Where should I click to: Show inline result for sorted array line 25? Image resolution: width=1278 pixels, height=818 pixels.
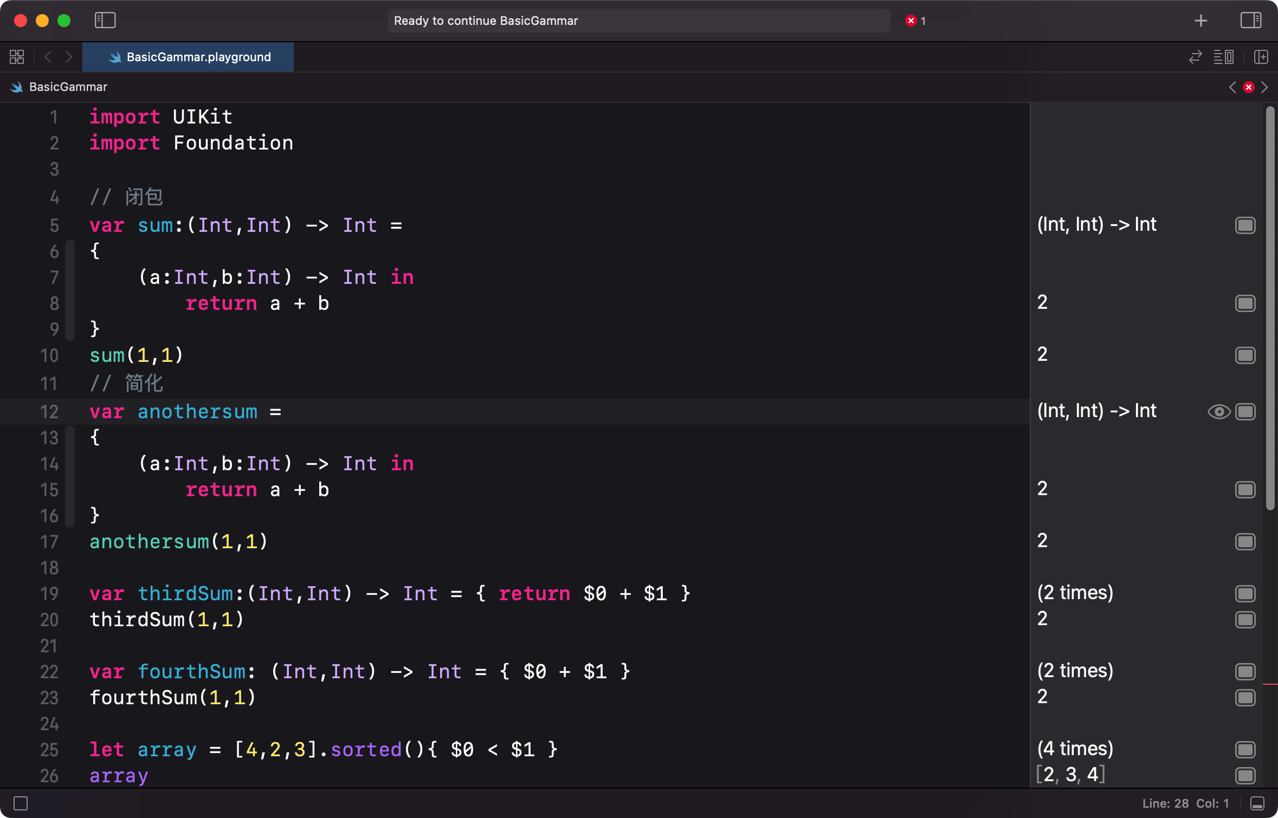tap(1245, 750)
